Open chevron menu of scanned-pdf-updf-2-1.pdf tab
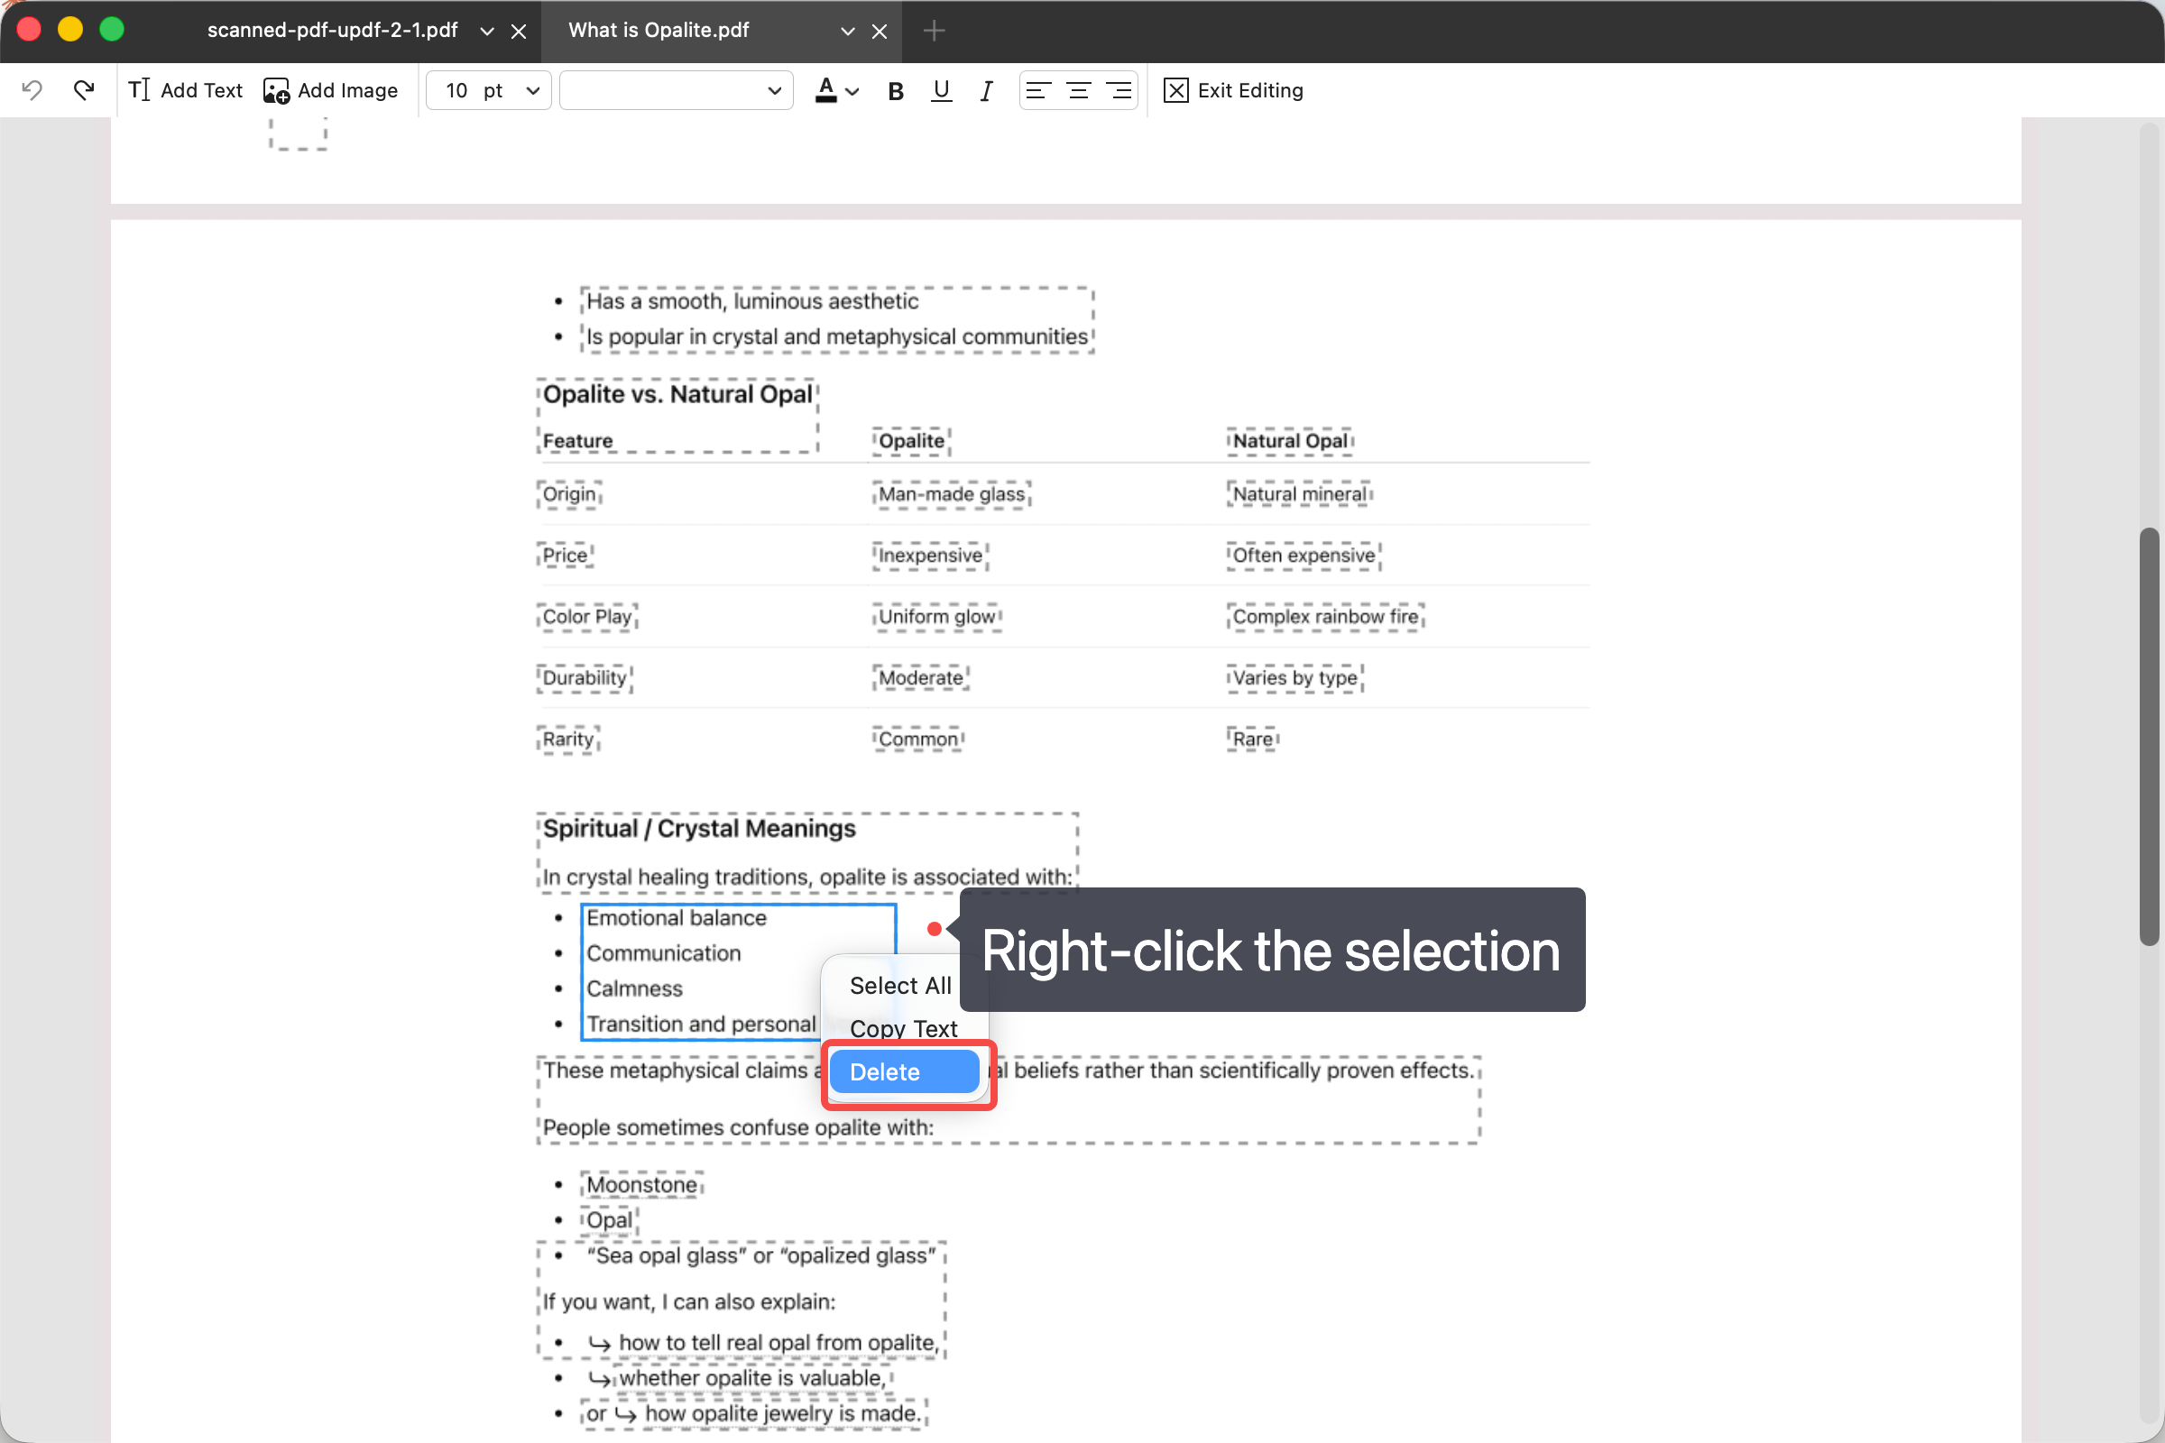The image size is (2165, 1443). tap(487, 32)
